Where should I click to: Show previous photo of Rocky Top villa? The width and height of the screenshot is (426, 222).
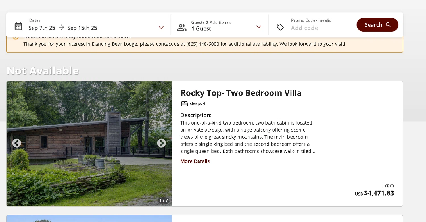[17, 143]
